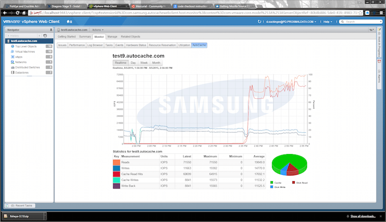386x222 pixels.
Task: Click the search magnifier icon
Action: pos(342,22)
